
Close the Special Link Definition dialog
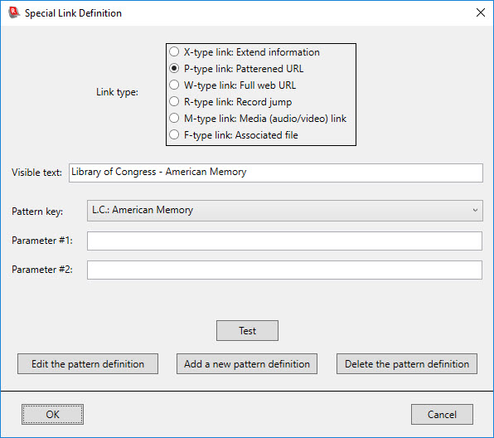pos(481,12)
